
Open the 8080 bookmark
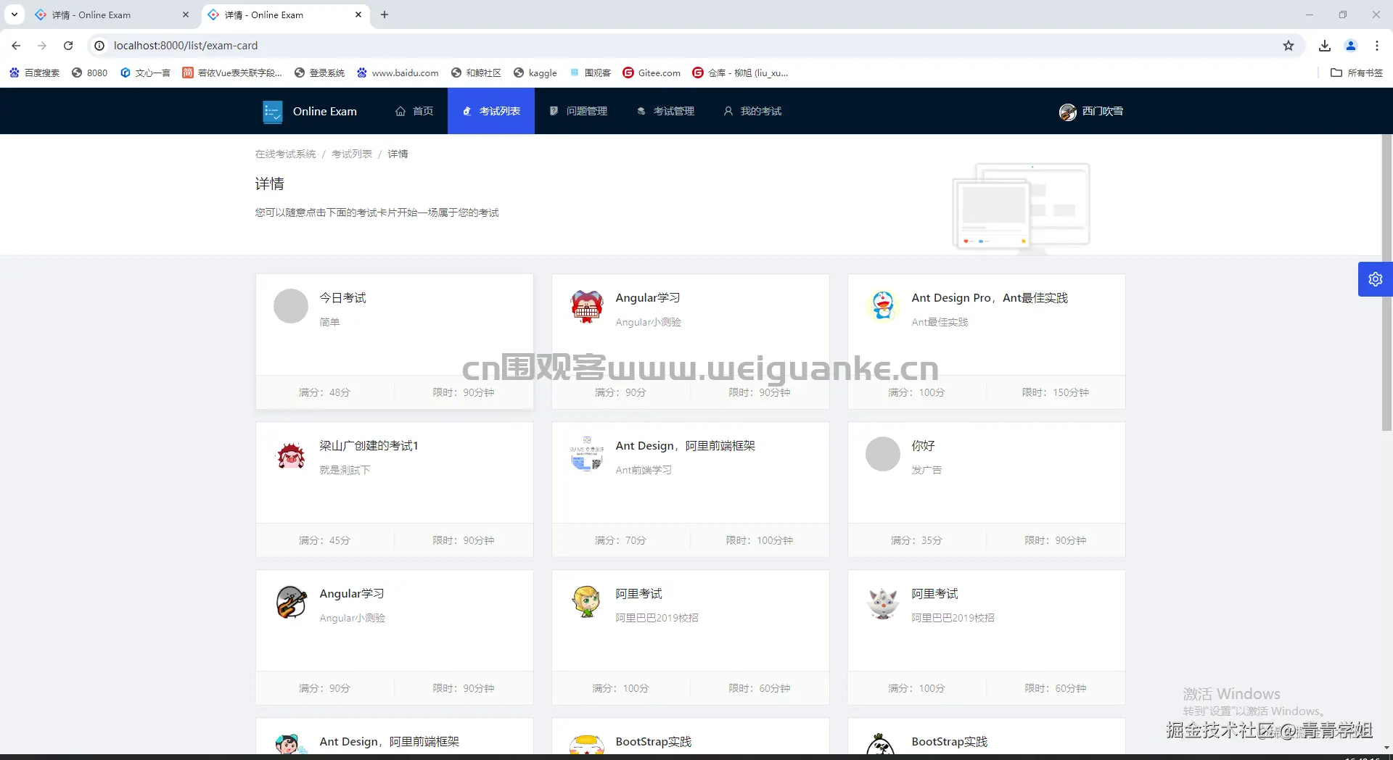coord(90,73)
